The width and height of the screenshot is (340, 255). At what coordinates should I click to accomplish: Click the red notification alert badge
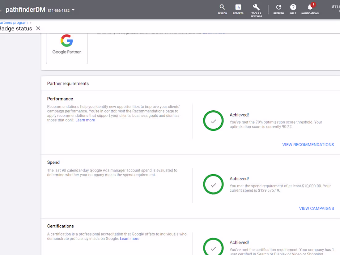[x=313, y=5]
